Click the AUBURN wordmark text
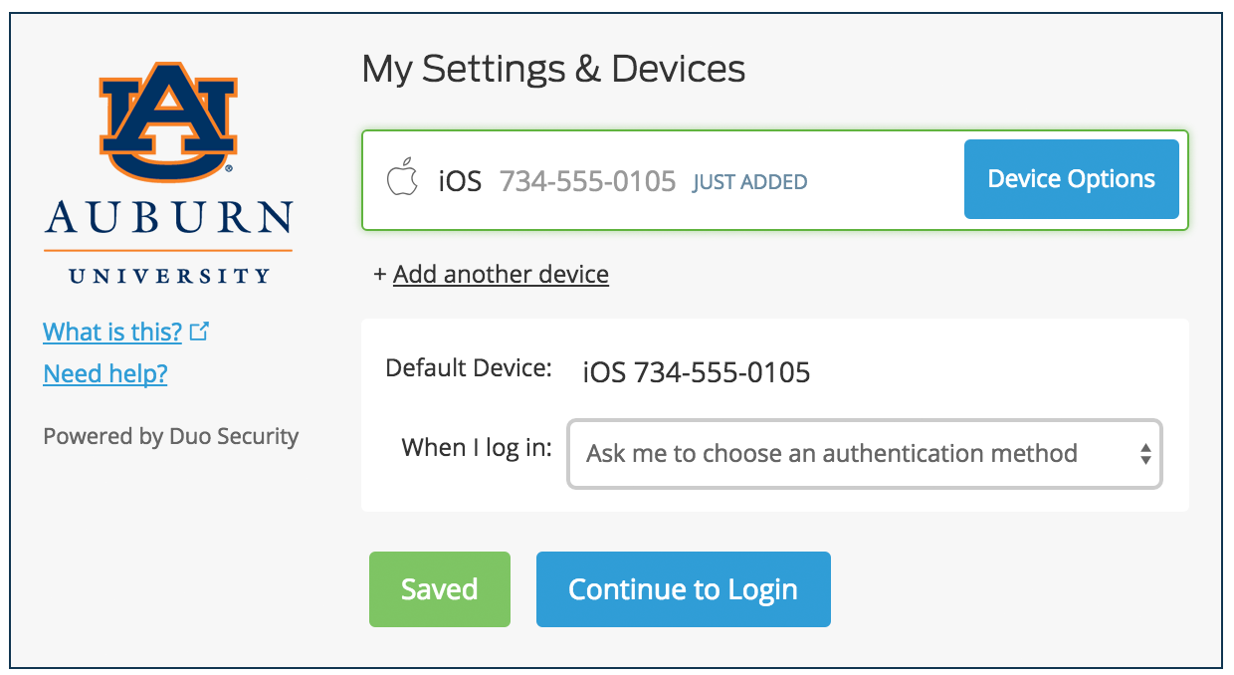This screenshot has height=675, width=1234. pyautogui.click(x=168, y=217)
